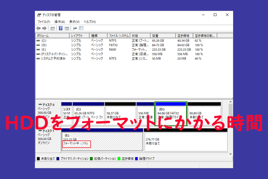Select the 58.37 GB unallocated block on Disk 0
This screenshot has width=268, height=179.
point(120,114)
